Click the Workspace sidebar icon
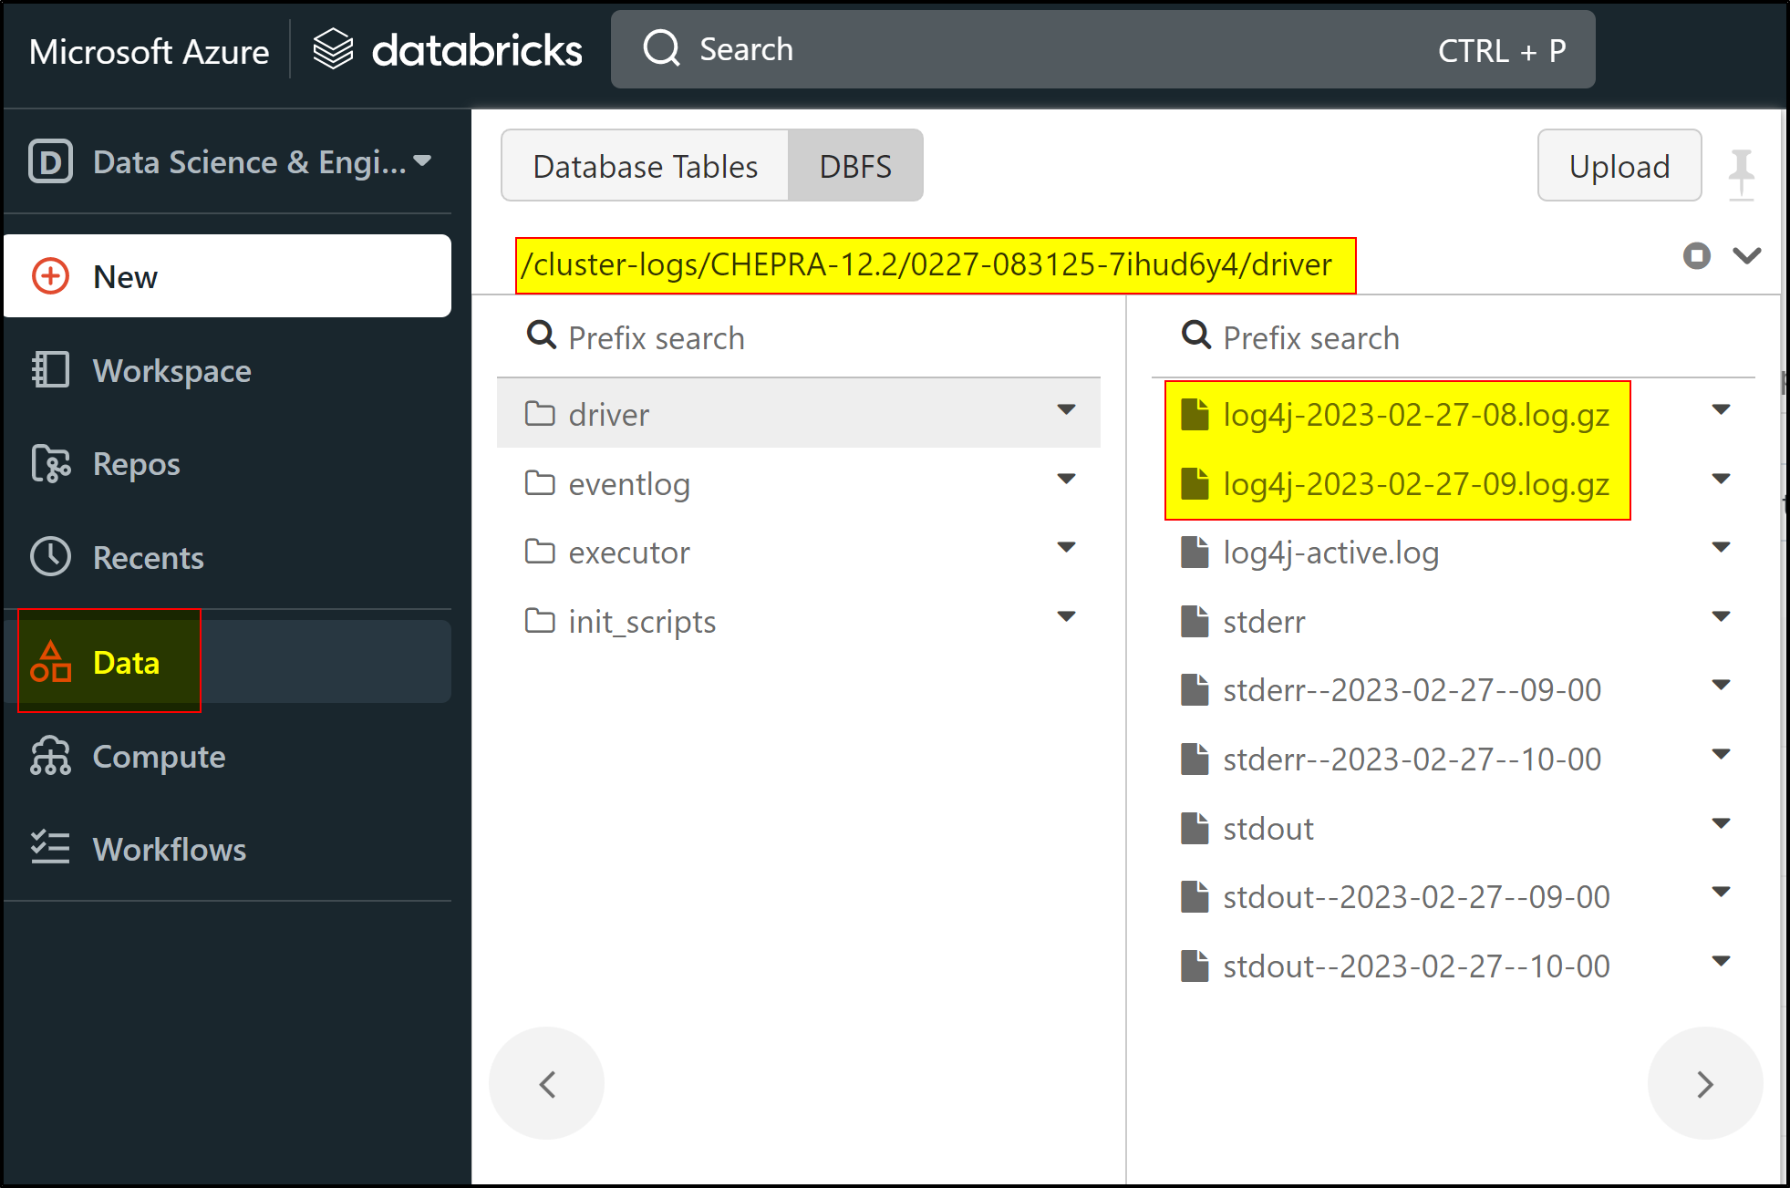This screenshot has width=1790, height=1188. (50, 370)
